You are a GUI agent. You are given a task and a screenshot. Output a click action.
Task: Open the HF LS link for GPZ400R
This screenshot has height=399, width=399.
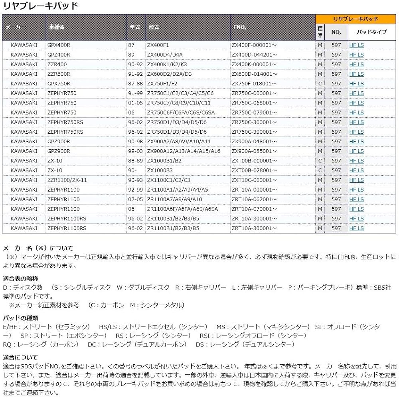(x=356, y=55)
